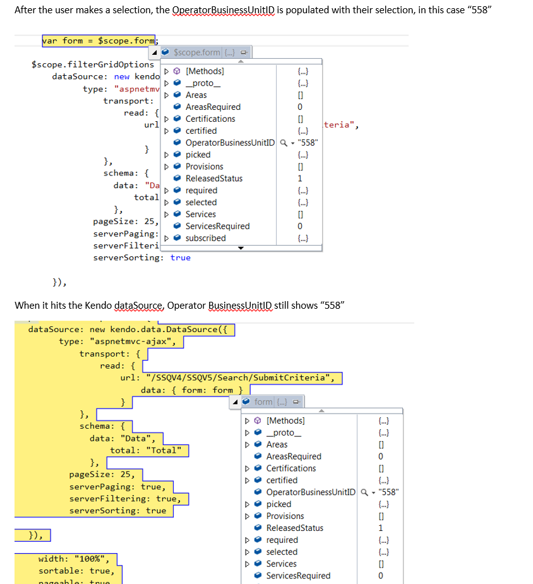Click ServicesRequired cube icon in $scope.form datatip
The width and height of the screenshot is (533, 584).
click(177, 226)
